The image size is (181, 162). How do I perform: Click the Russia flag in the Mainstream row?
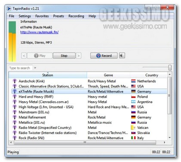coord(133,112)
